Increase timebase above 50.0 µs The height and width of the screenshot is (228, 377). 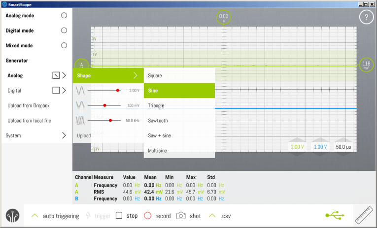pos(343,140)
